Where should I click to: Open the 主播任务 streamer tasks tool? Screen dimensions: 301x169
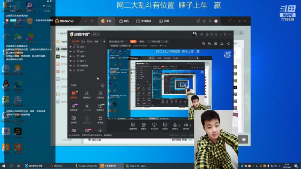click(x=100, y=95)
